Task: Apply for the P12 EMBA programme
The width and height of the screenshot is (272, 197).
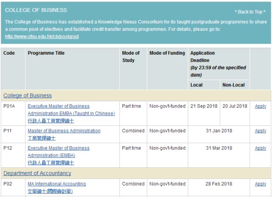Action: click(x=261, y=148)
